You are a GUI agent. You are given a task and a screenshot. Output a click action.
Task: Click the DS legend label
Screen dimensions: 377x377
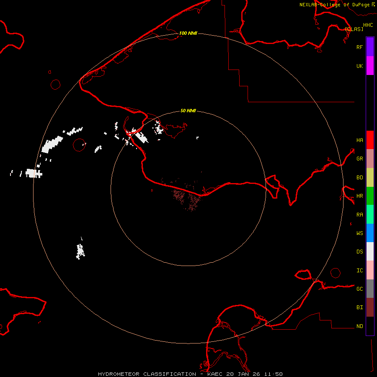coord(359,251)
